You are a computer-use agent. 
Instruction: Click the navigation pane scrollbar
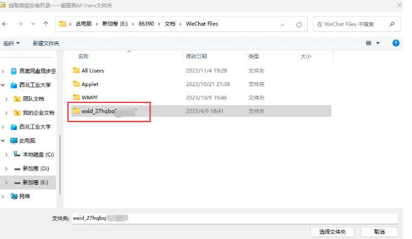pos(60,165)
